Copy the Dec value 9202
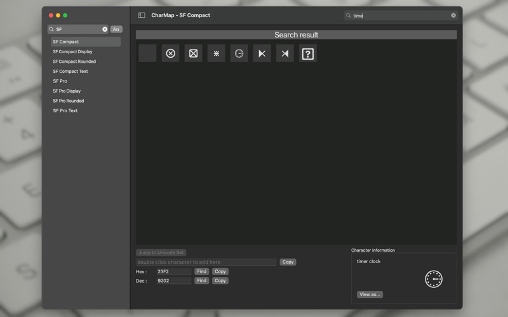This screenshot has height=317, width=508. (220, 280)
